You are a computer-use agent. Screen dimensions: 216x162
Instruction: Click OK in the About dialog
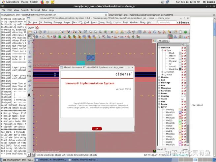pyautogui.click(x=97, y=129)
